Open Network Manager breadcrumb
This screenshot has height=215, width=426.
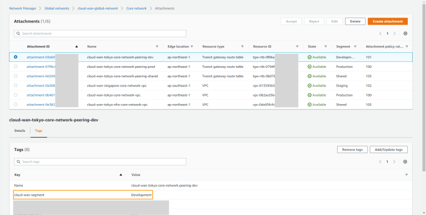coord(22,9)
